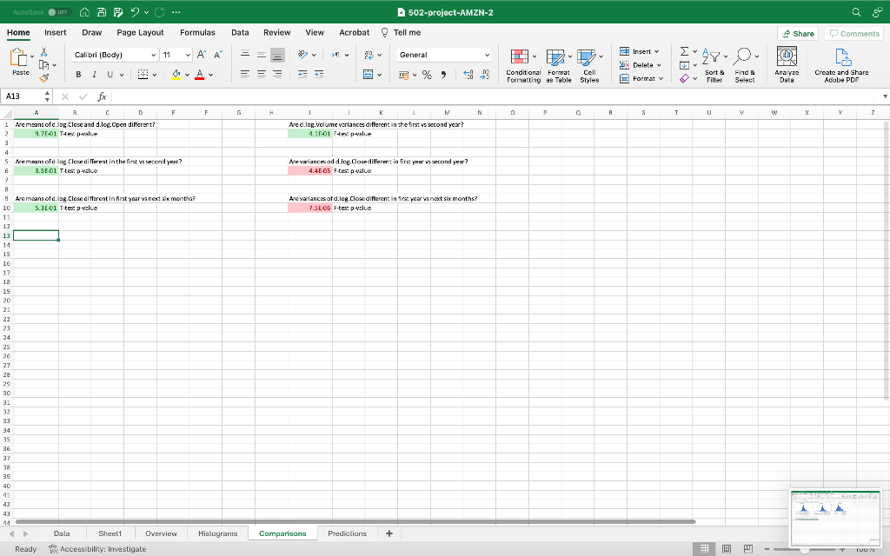Open the Page Layout ribbon tab
Screen dimensions: 890x556
point(140,33)
